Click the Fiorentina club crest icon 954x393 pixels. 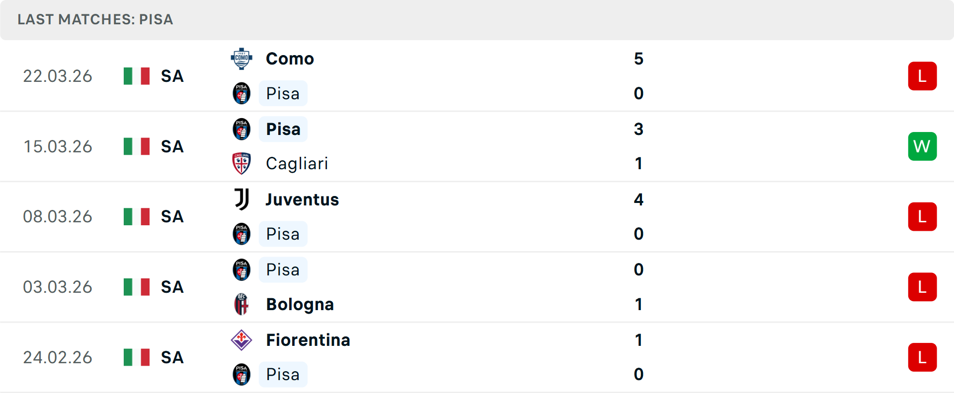click(241, 340)
